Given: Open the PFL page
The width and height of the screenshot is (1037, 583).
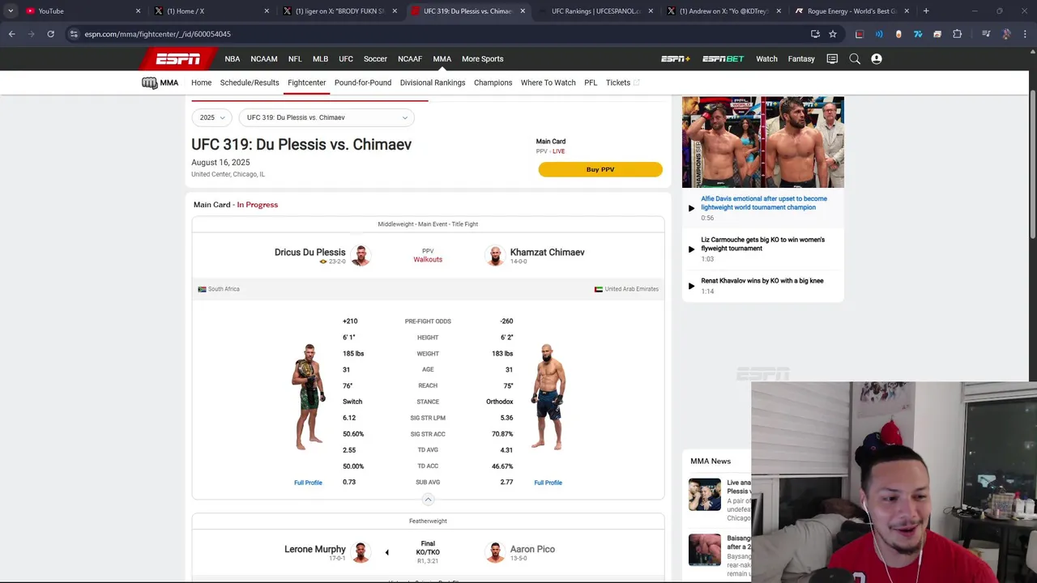Looking at the screenshot, I should coord(591,83).
